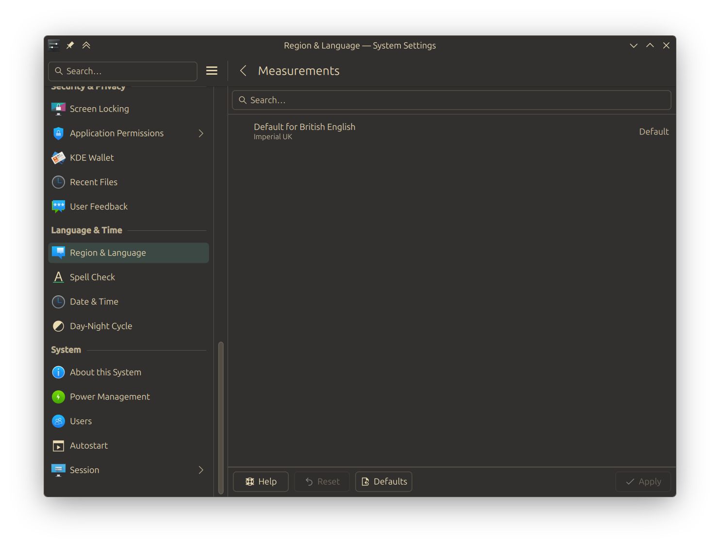The width and height of the screenshot is (720, 549).
Task: Click the Date & Time label
Action: coord(94,302)
